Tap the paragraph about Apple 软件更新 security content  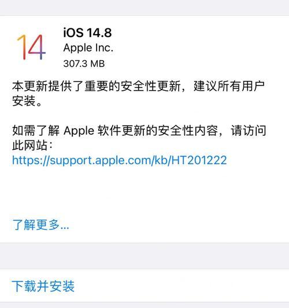[x=139, y=138]
